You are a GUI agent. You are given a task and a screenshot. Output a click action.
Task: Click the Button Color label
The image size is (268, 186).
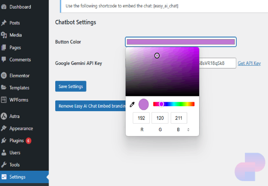tap(68, 42)
